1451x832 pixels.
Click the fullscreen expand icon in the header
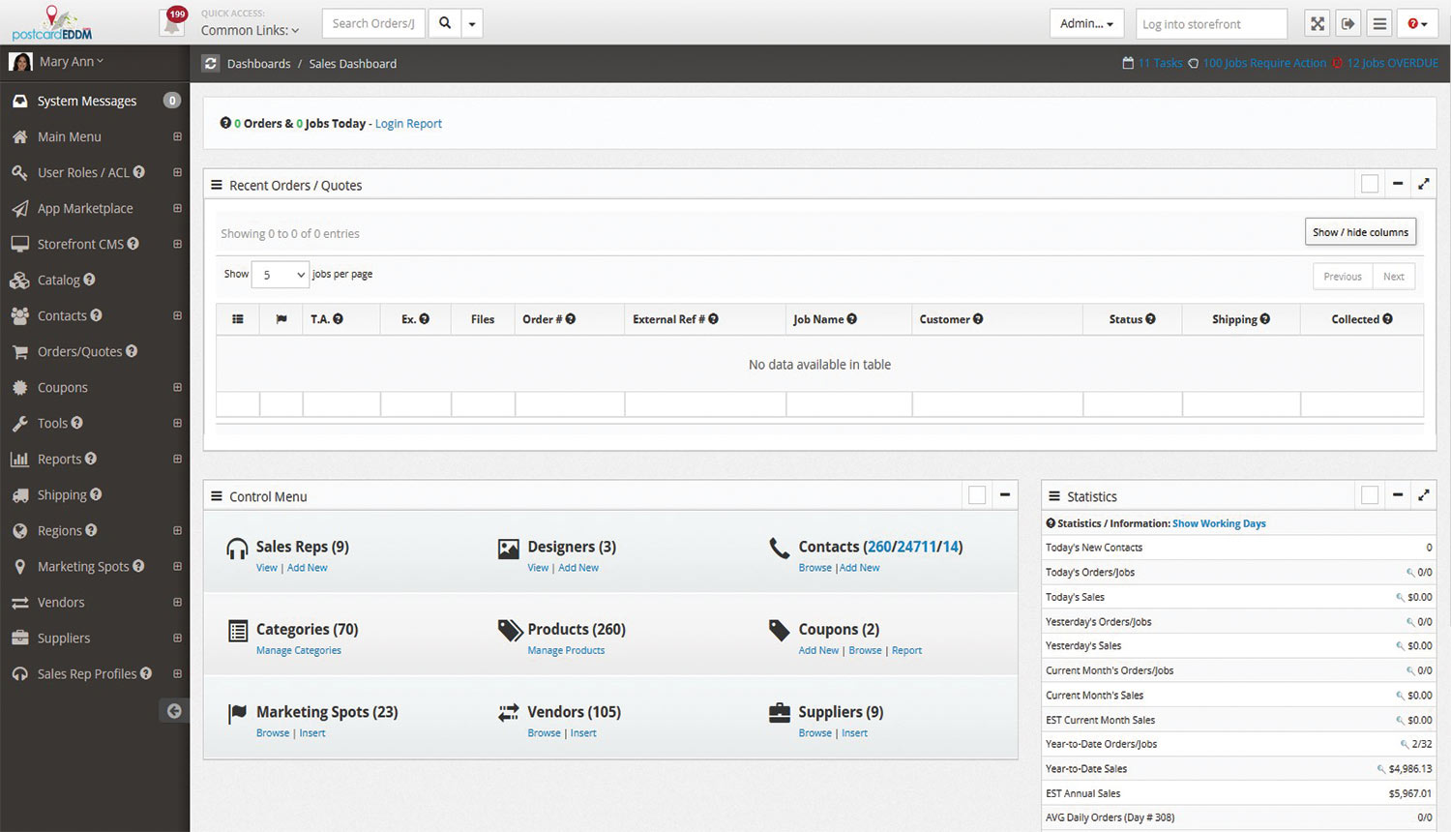point(1317,22)
